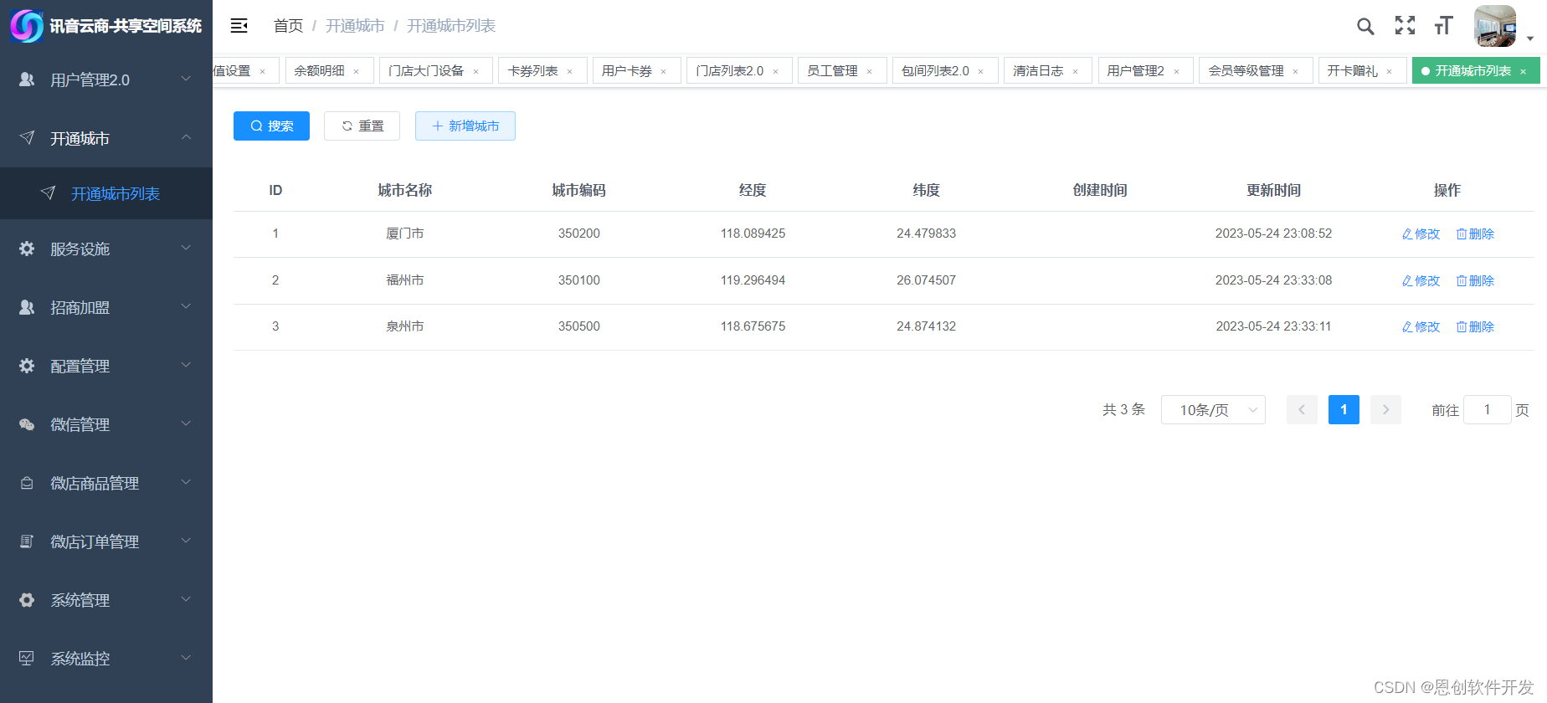
Task: Close the 余额明细 tab
Action: pyautogui.click(x=357, y=72)
